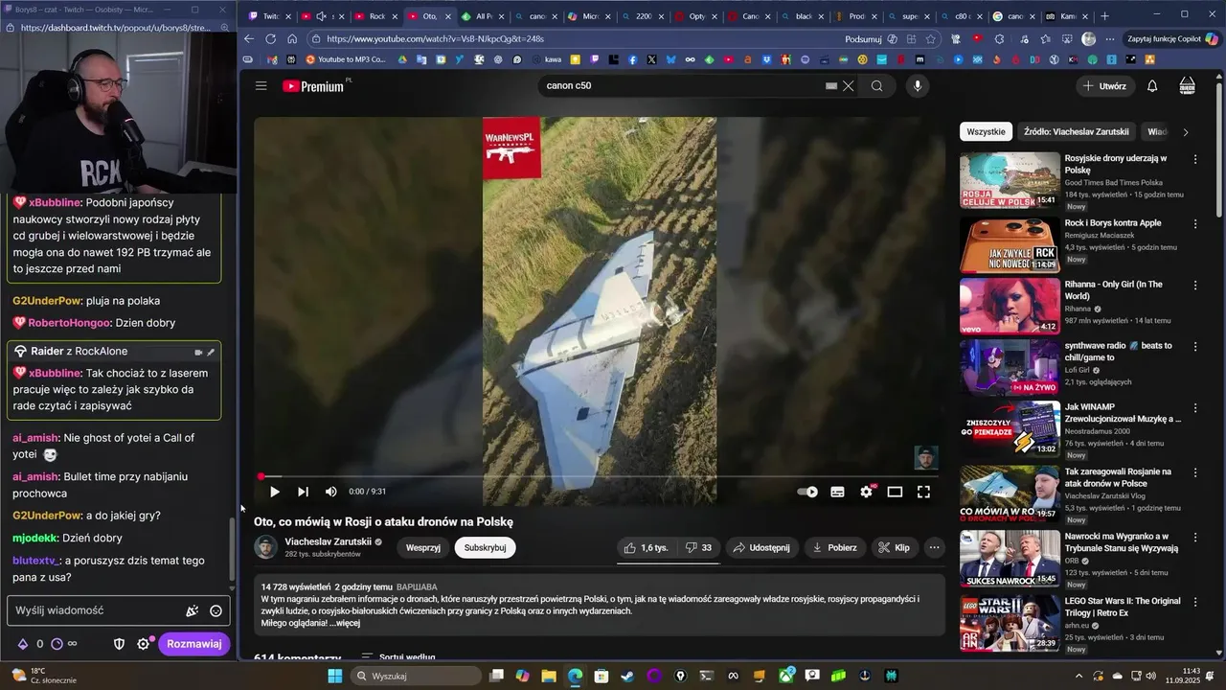Start voice search with the microphone icon
1226x690 pixels.
tap(918, 86)
